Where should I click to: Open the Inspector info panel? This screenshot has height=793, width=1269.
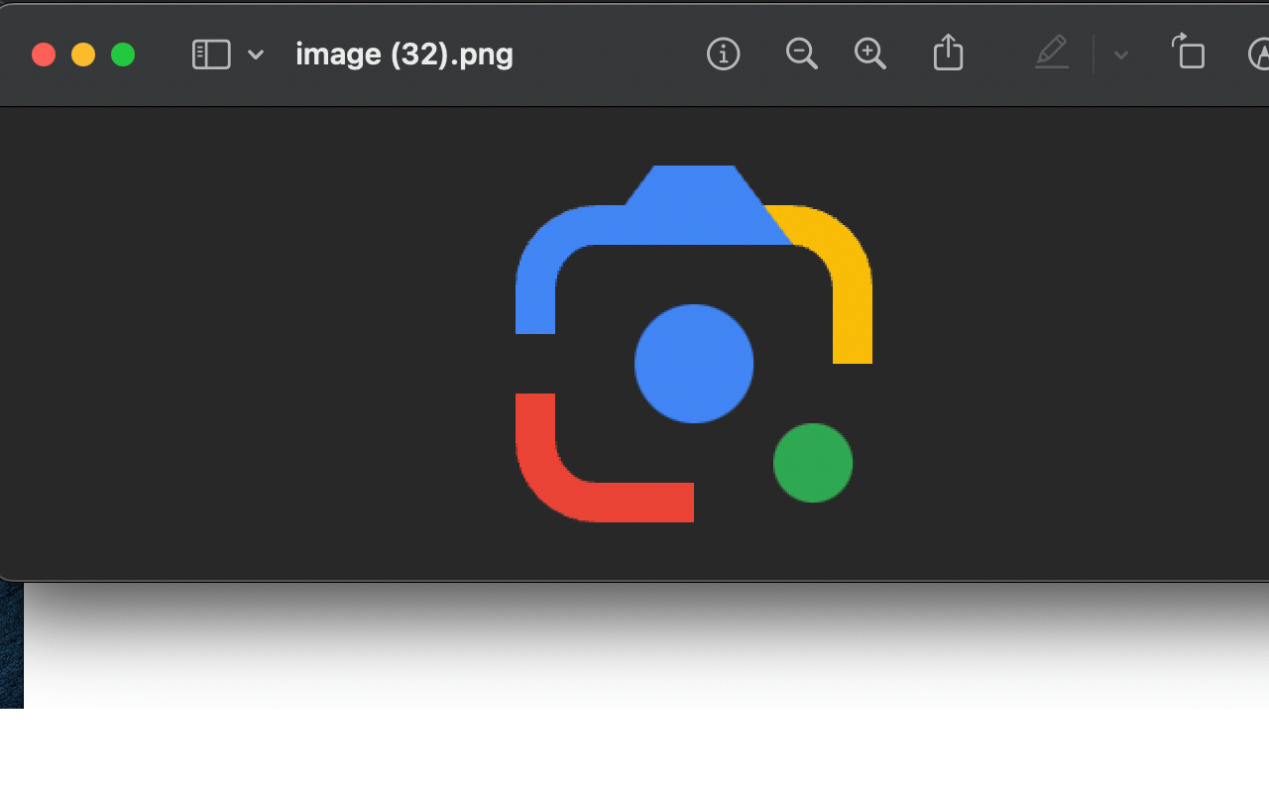(x=723, y=54)
